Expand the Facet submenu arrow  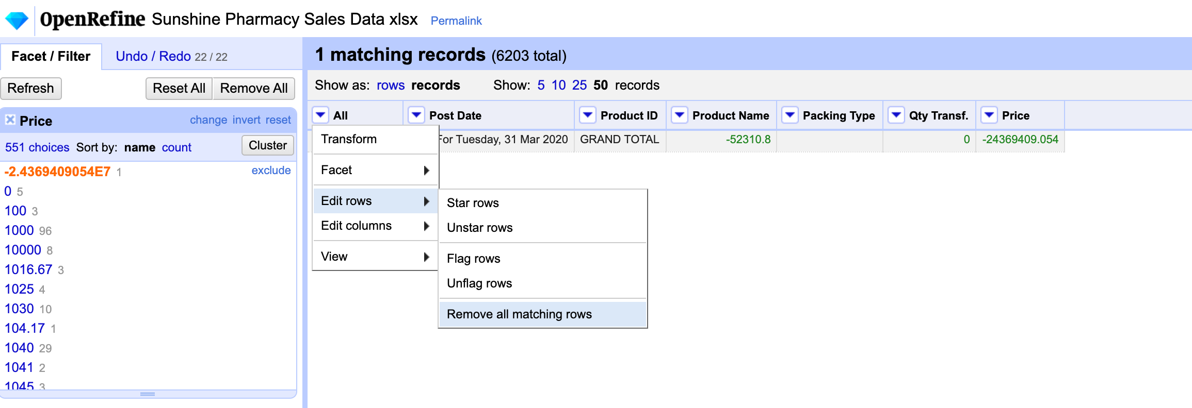pyautogui.click(x=426, y=170)
